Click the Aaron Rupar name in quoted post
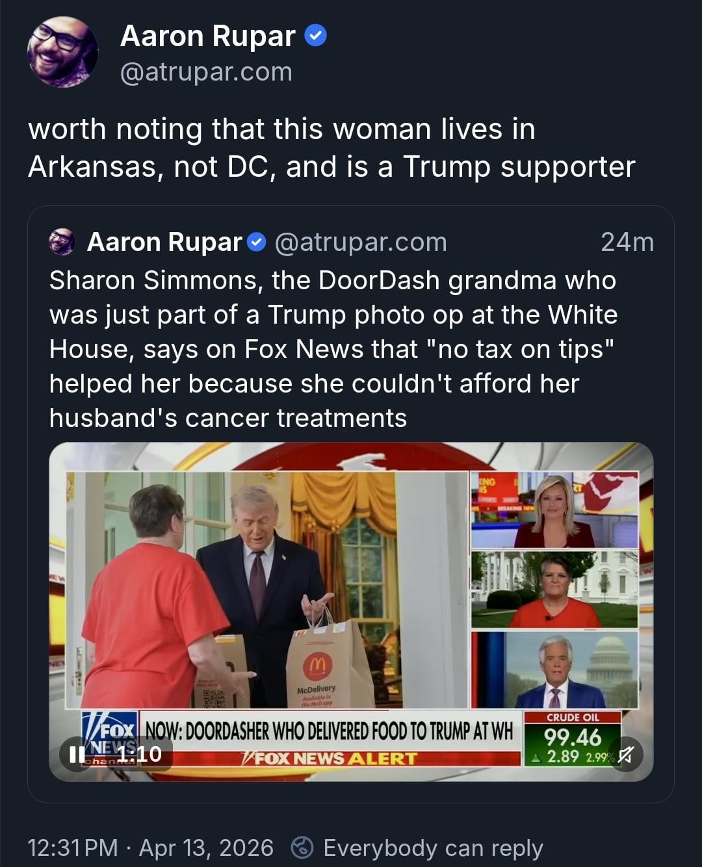Viewport: 702px width, 867px height. click(x=164, y=242)
